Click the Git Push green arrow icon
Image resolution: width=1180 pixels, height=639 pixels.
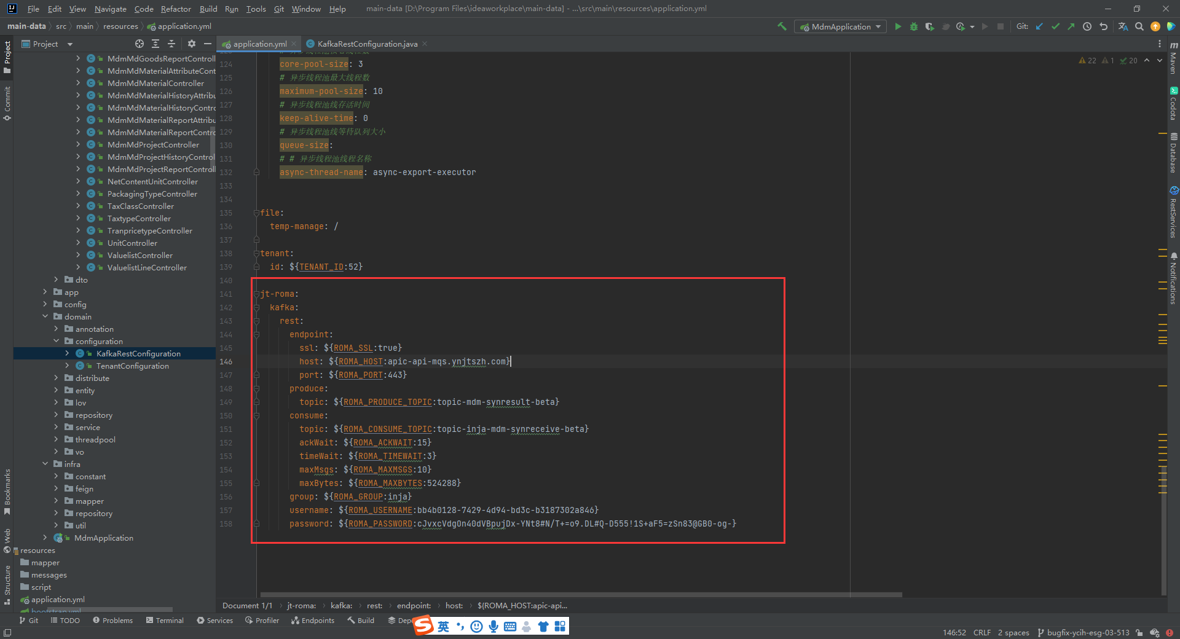pos(1071,26)
